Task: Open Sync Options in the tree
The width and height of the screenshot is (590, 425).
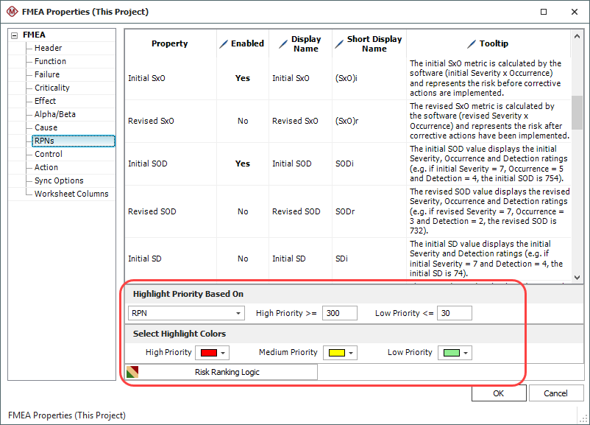Action: coord(59,180)
